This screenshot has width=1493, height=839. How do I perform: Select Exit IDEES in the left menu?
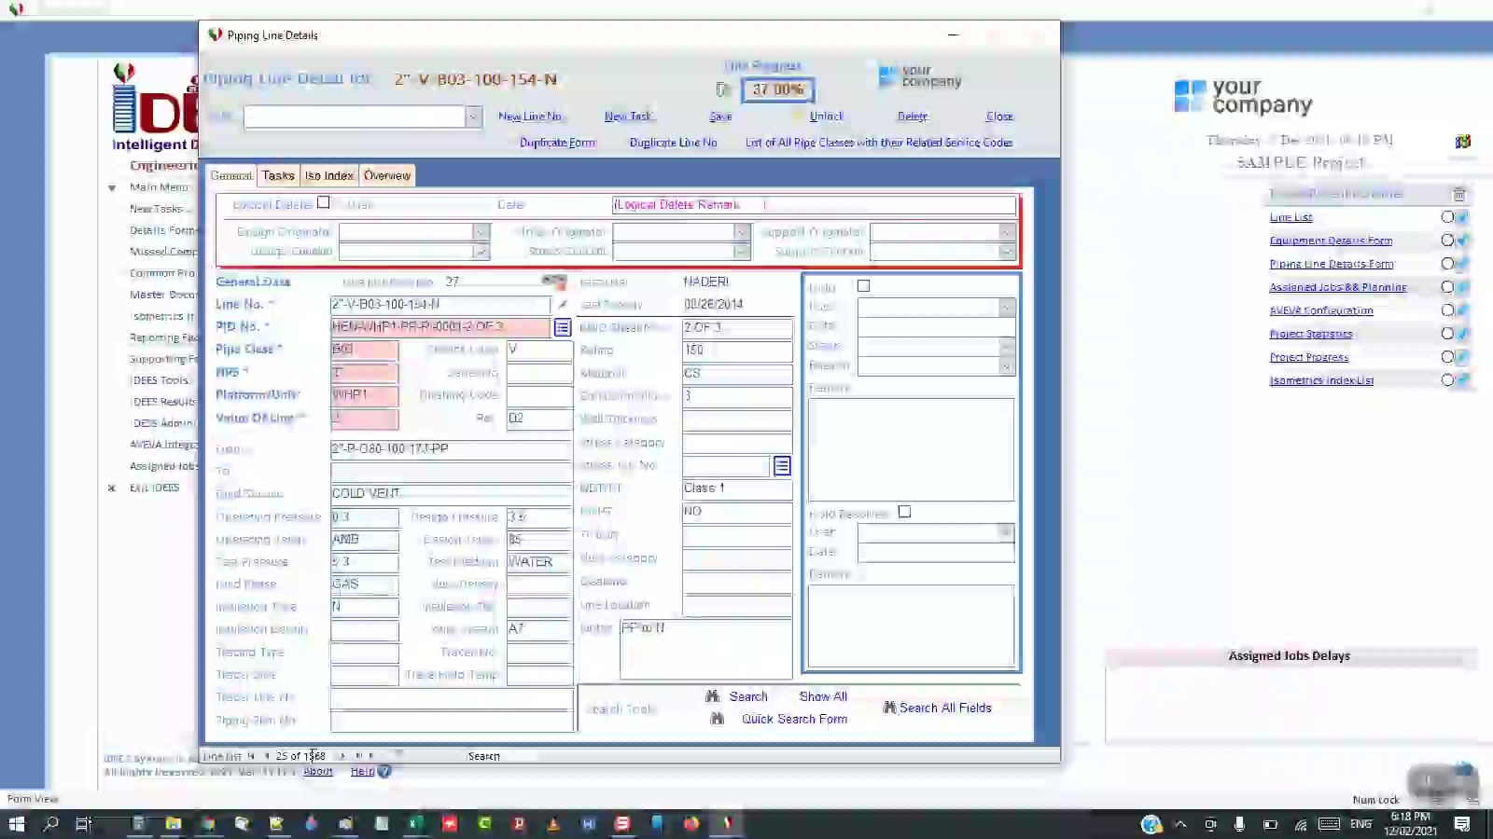(154, 488)
